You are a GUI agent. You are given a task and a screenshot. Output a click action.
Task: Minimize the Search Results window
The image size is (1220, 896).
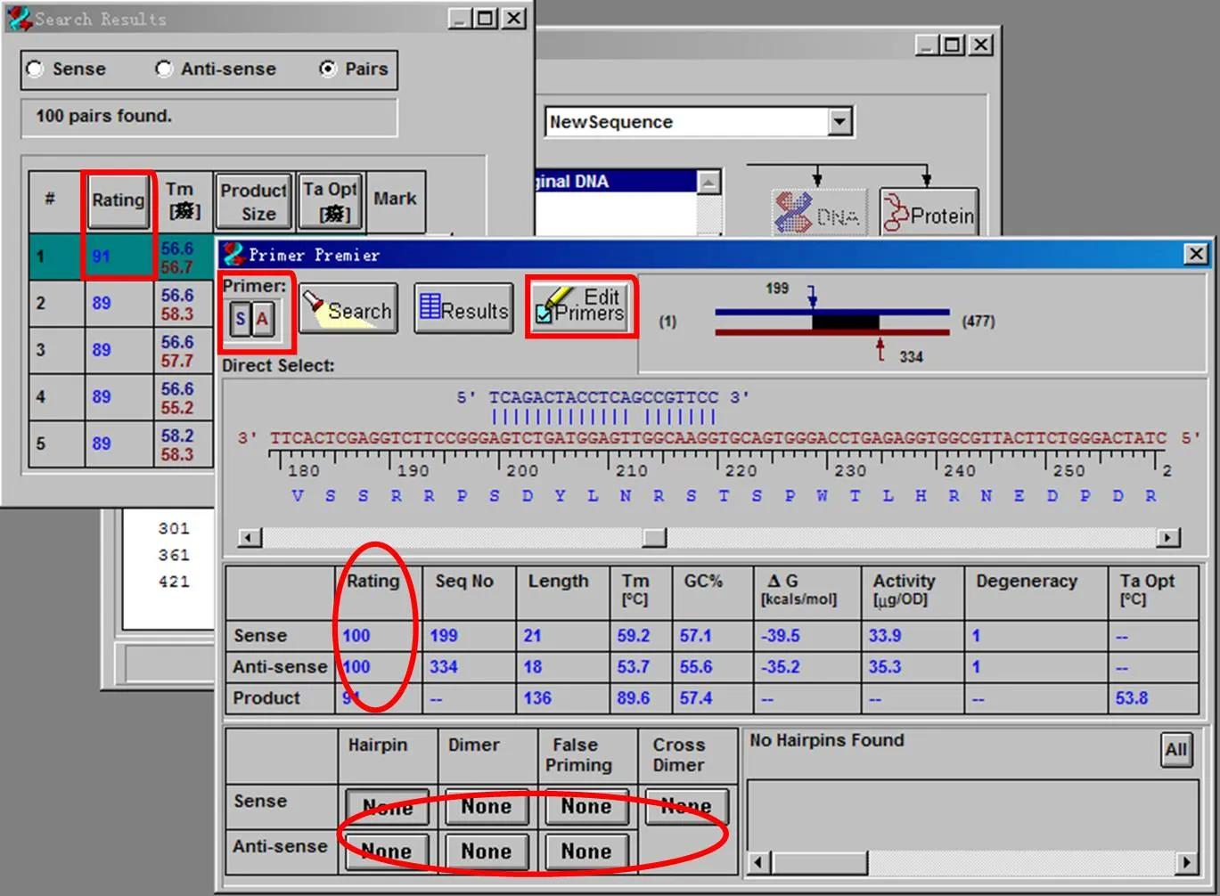[x=460, y=19]
